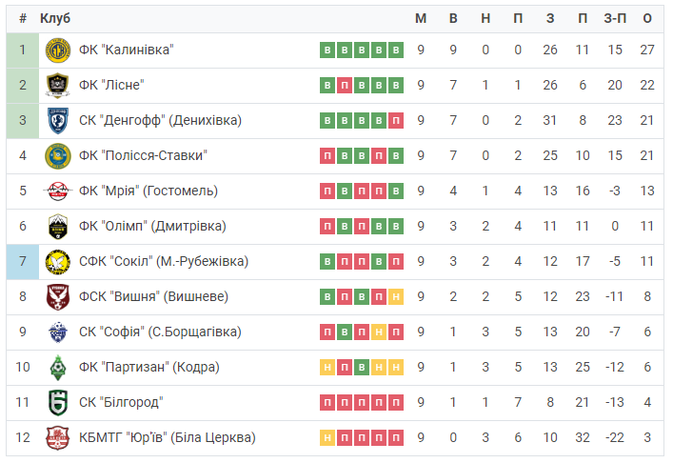Click the red loss badge in Лісне's form
Screen dimensions: 673x463
click(x=345, y=86)
